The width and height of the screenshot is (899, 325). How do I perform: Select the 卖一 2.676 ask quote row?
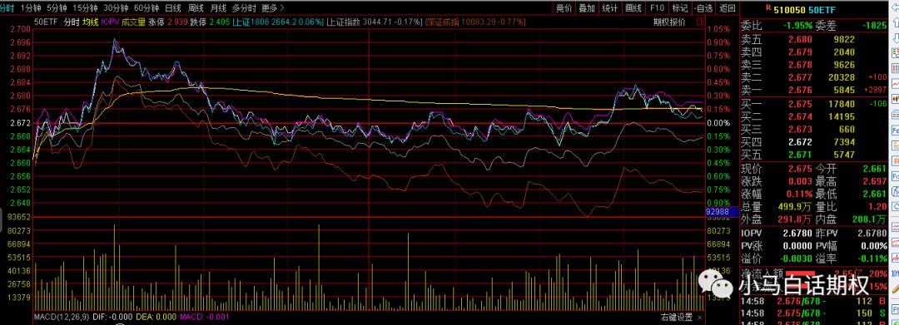(x=814, y=90)
